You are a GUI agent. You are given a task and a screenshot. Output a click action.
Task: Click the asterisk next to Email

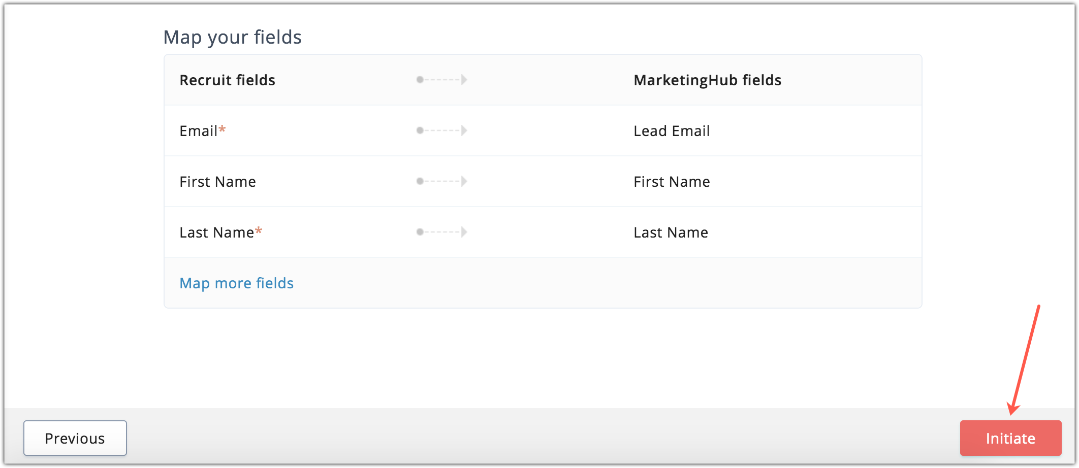click(x=222, y=129)
